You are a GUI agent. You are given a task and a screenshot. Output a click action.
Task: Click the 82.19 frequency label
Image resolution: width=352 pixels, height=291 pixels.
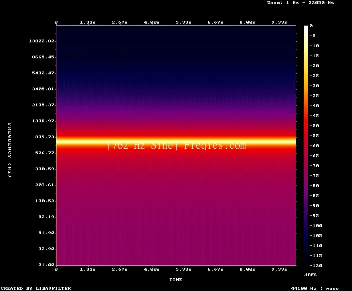click(46, 217)
